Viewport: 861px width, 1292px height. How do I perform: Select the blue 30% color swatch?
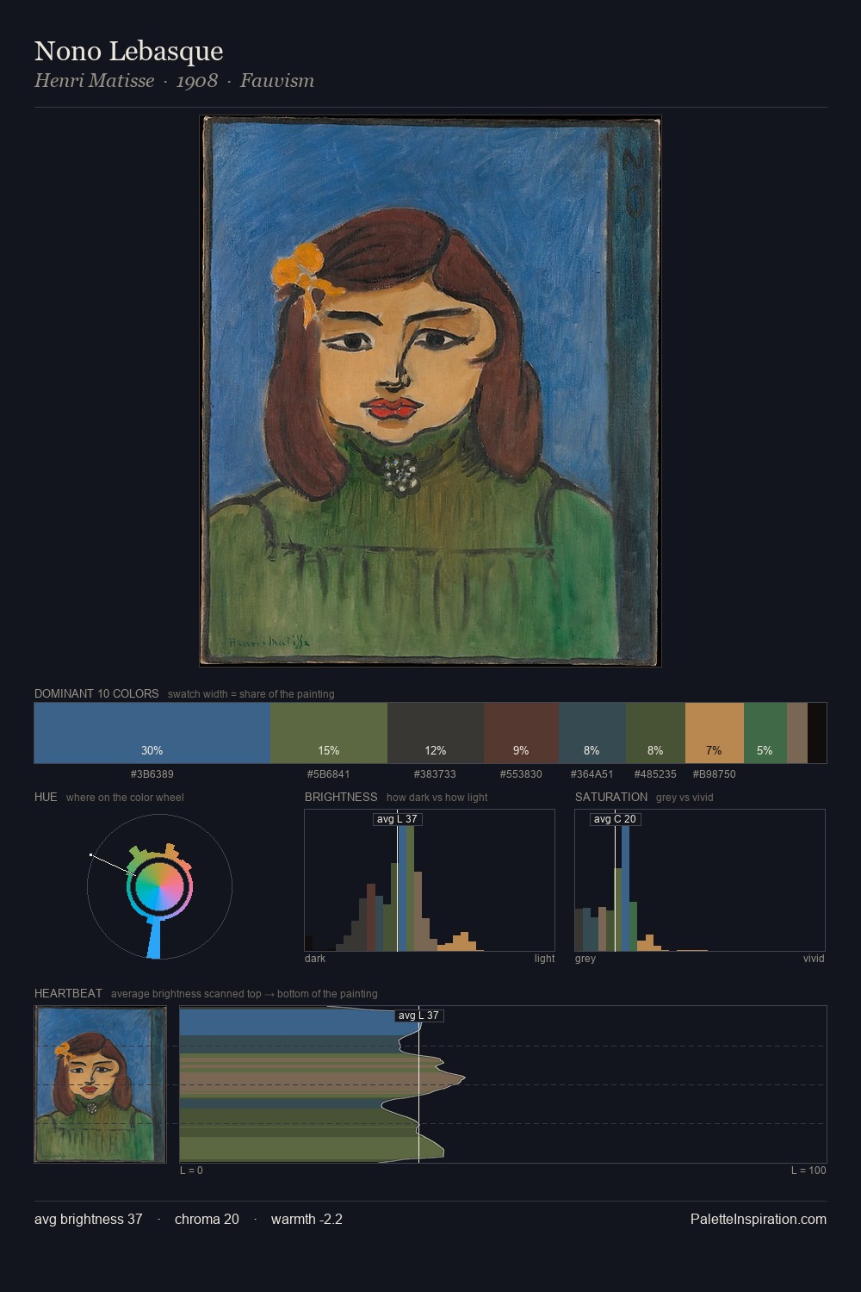click(152, 733)
